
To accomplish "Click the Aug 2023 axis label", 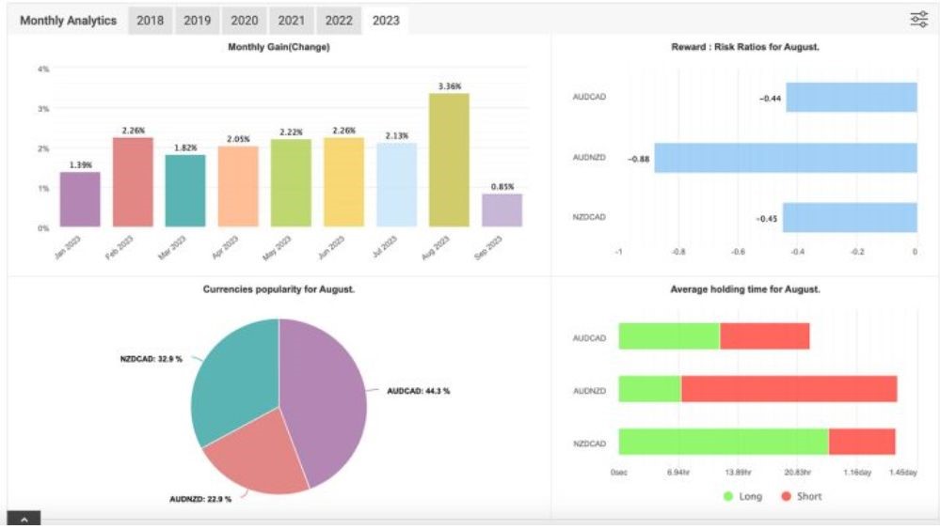I will (x=436, y=248).
